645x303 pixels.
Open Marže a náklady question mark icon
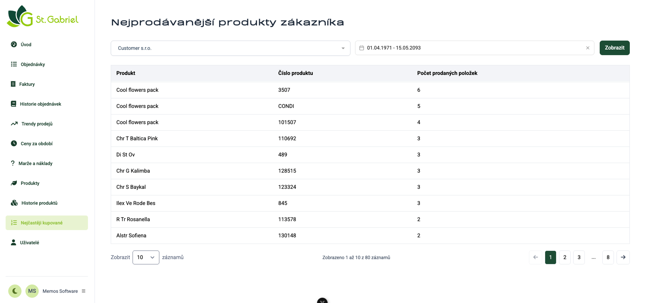coord(13,163)
